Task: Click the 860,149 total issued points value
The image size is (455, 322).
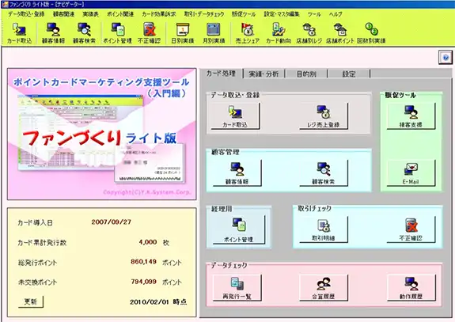Action: 143,262
